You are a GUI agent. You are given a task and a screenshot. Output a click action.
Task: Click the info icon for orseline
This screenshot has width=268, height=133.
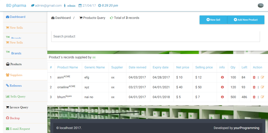point(222,87)
